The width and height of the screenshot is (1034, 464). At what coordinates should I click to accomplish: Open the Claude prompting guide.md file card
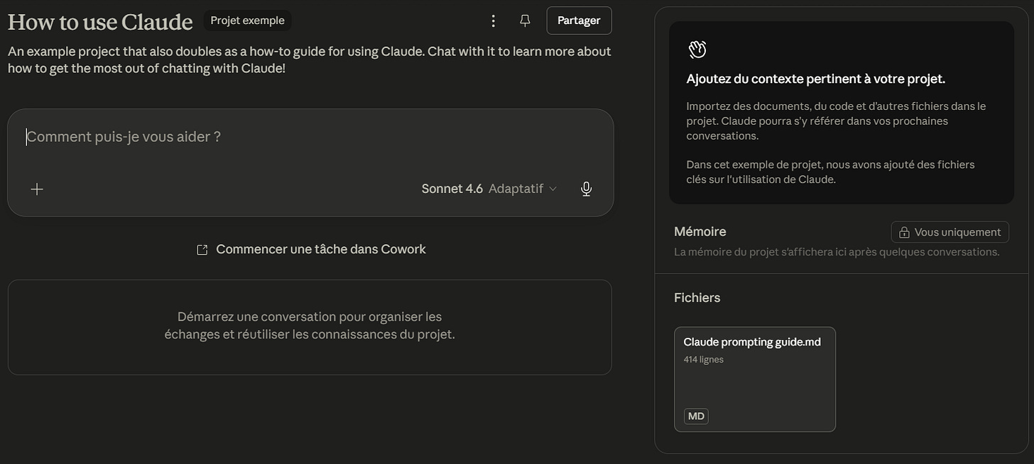pos(755,379)
